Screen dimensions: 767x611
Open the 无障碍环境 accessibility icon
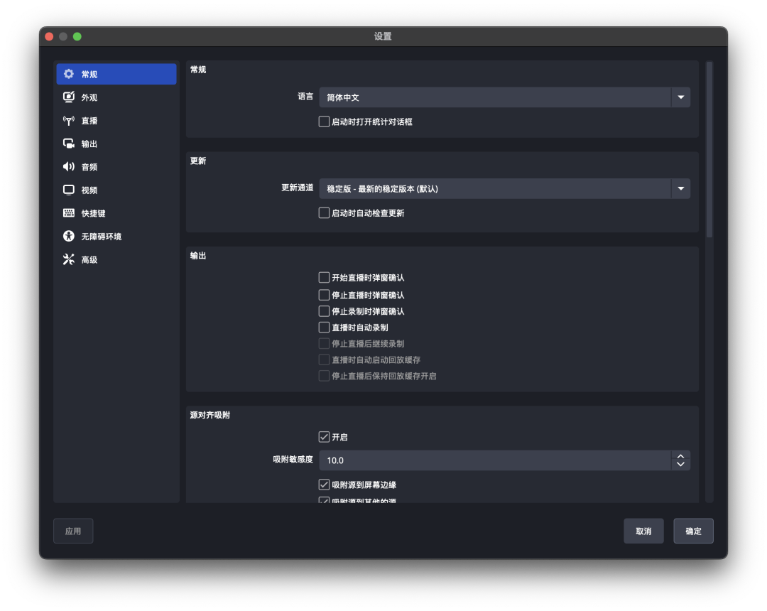(68, 236)
